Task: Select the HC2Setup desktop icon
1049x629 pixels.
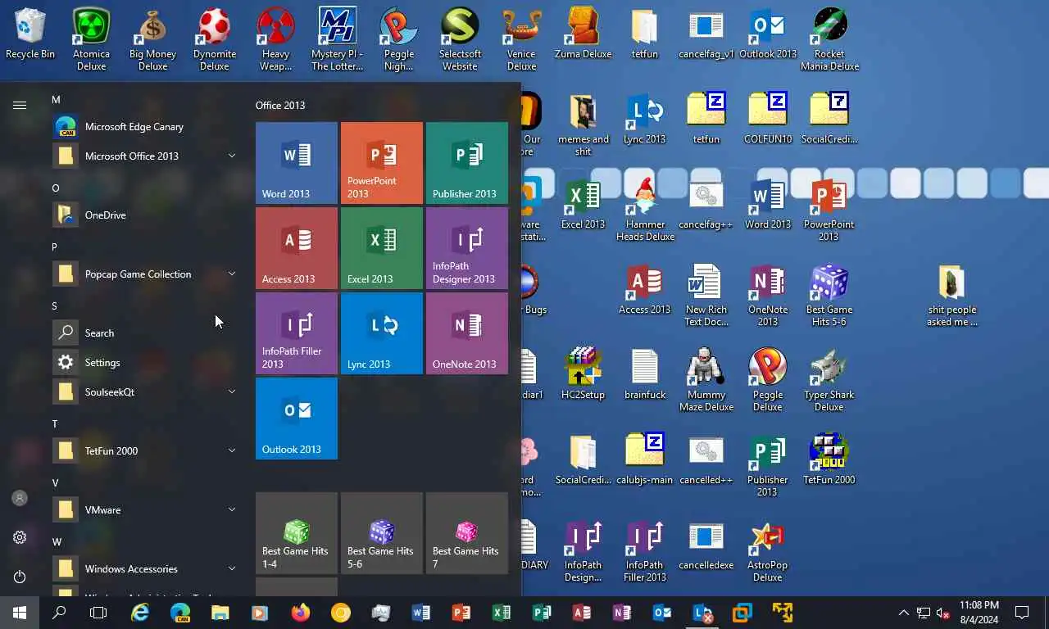Action: [583, 374]
